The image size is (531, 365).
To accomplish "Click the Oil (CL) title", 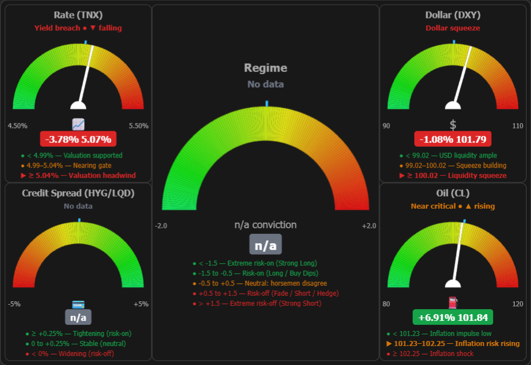I will coord(453,193).
